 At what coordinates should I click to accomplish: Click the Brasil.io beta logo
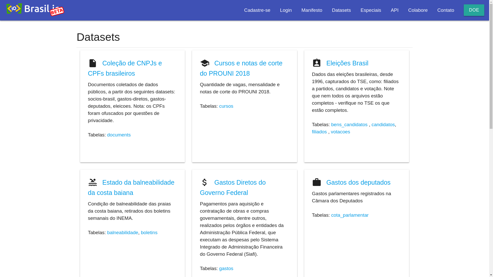click(35, 10)
